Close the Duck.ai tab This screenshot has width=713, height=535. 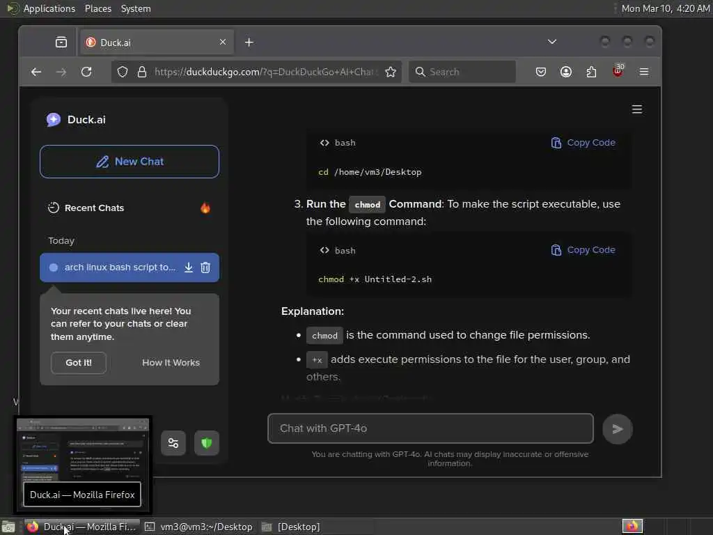tap(223, 42)
